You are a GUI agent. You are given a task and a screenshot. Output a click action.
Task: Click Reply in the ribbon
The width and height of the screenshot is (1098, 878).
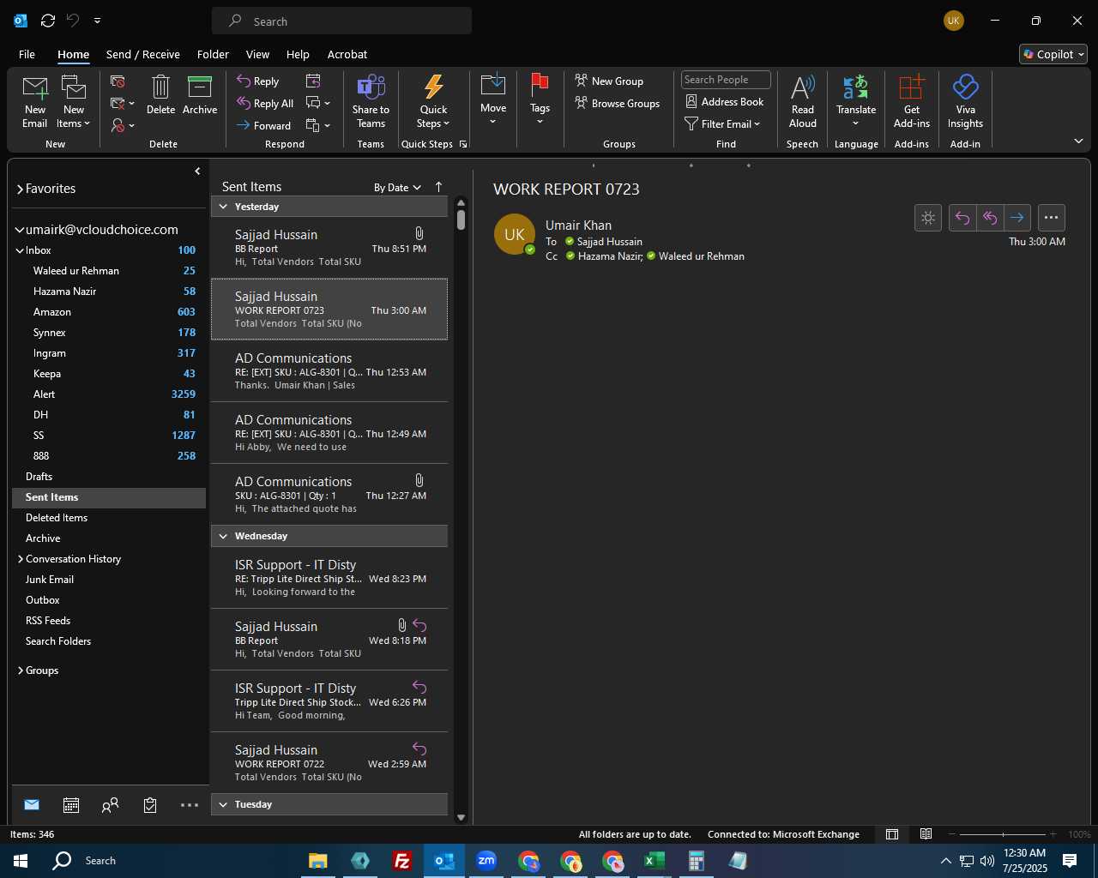click(259, 81)
